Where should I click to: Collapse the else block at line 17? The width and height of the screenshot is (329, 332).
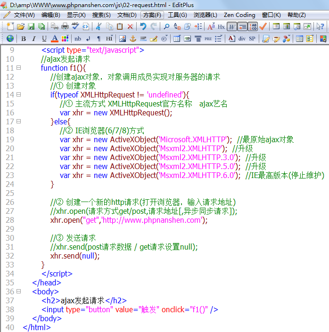click(19, 121)
